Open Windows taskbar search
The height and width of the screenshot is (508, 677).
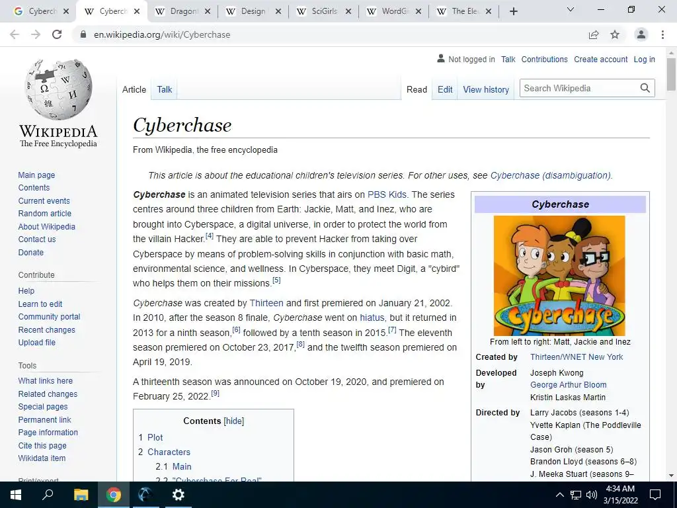(x=48, y=495)
